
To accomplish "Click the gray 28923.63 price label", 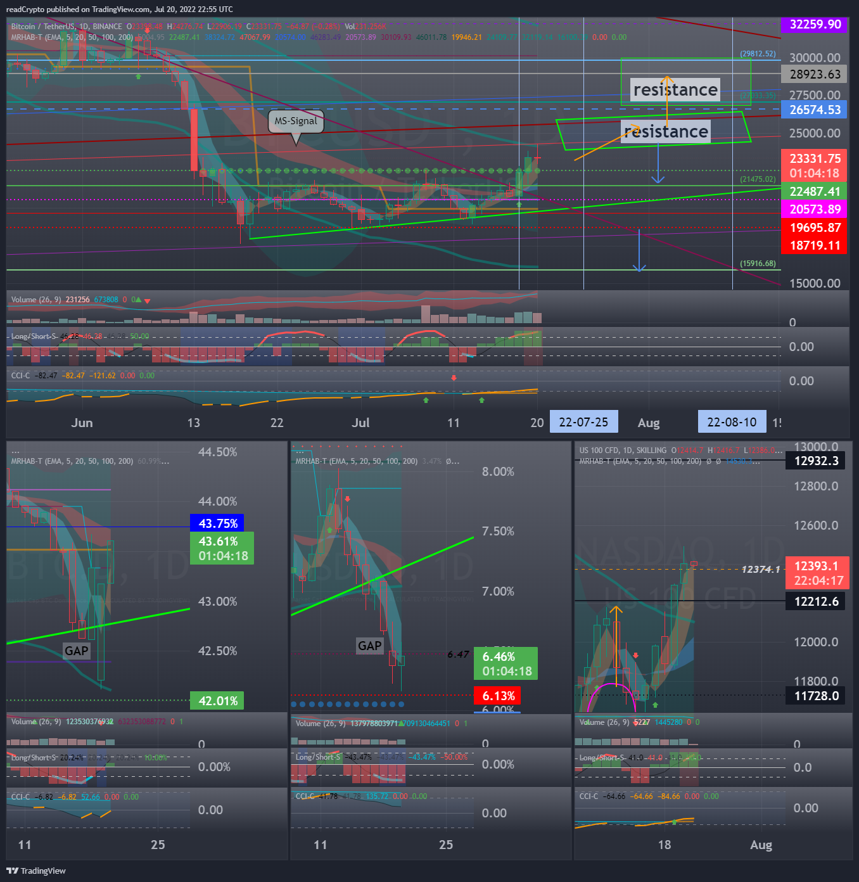I will coord(815,74).
